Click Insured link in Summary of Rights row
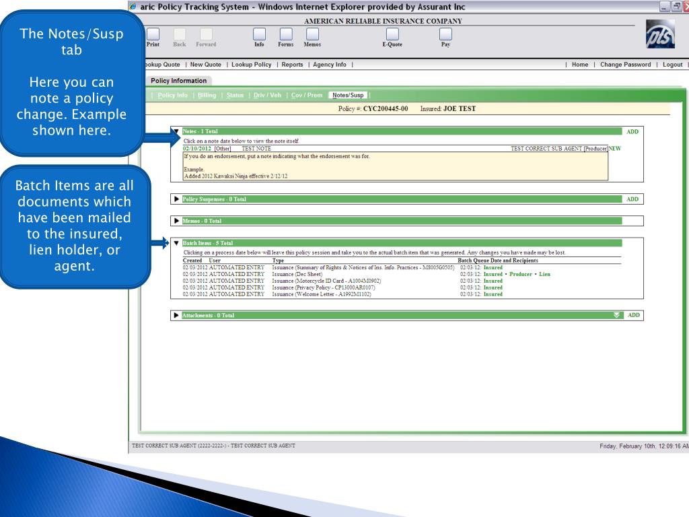 tap(493, 268)
